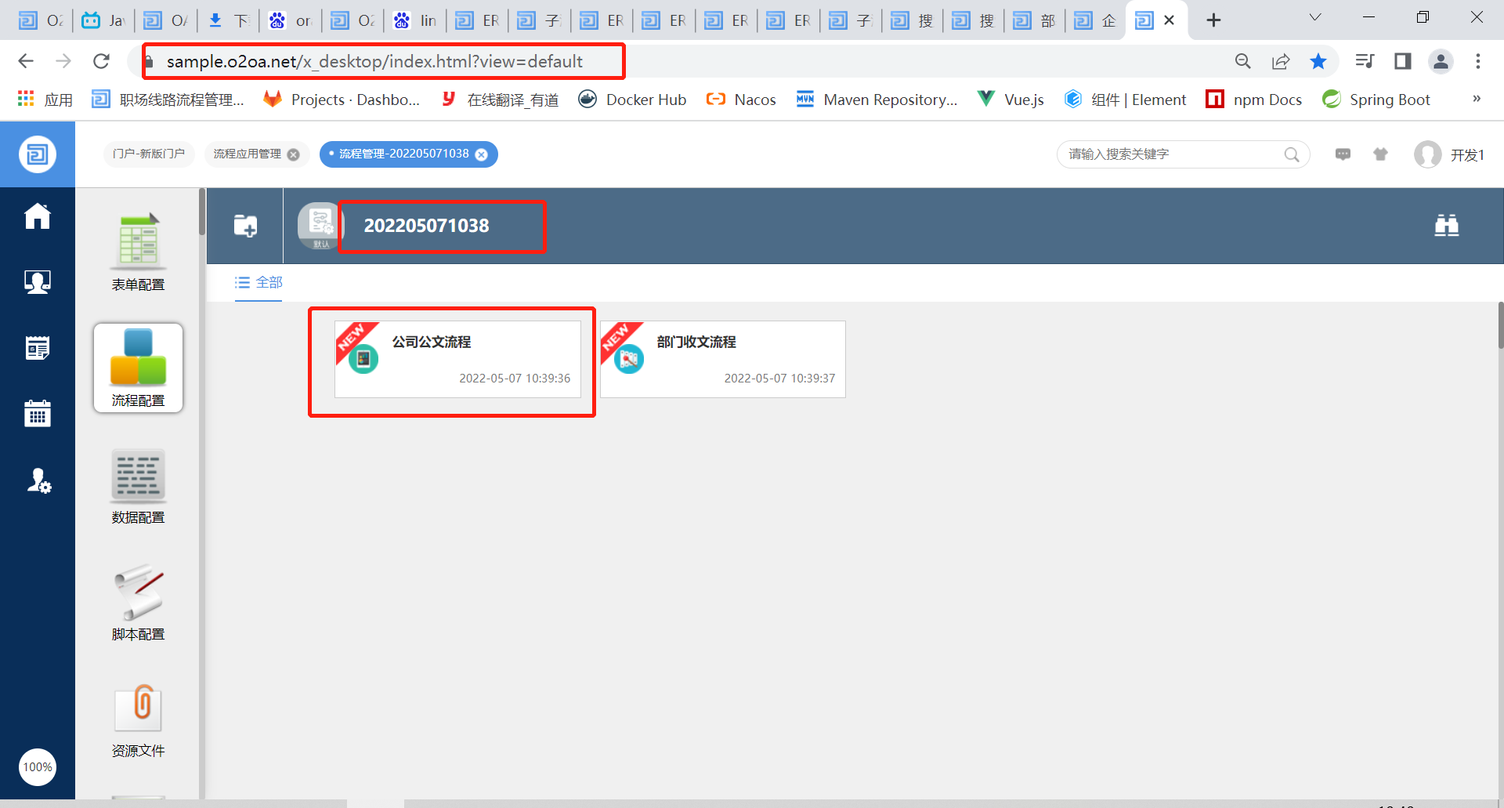Viewport: 1504px width, 808px height.
Task: Close the 流程管理-202205071038 tab
Action: point(482,154)
